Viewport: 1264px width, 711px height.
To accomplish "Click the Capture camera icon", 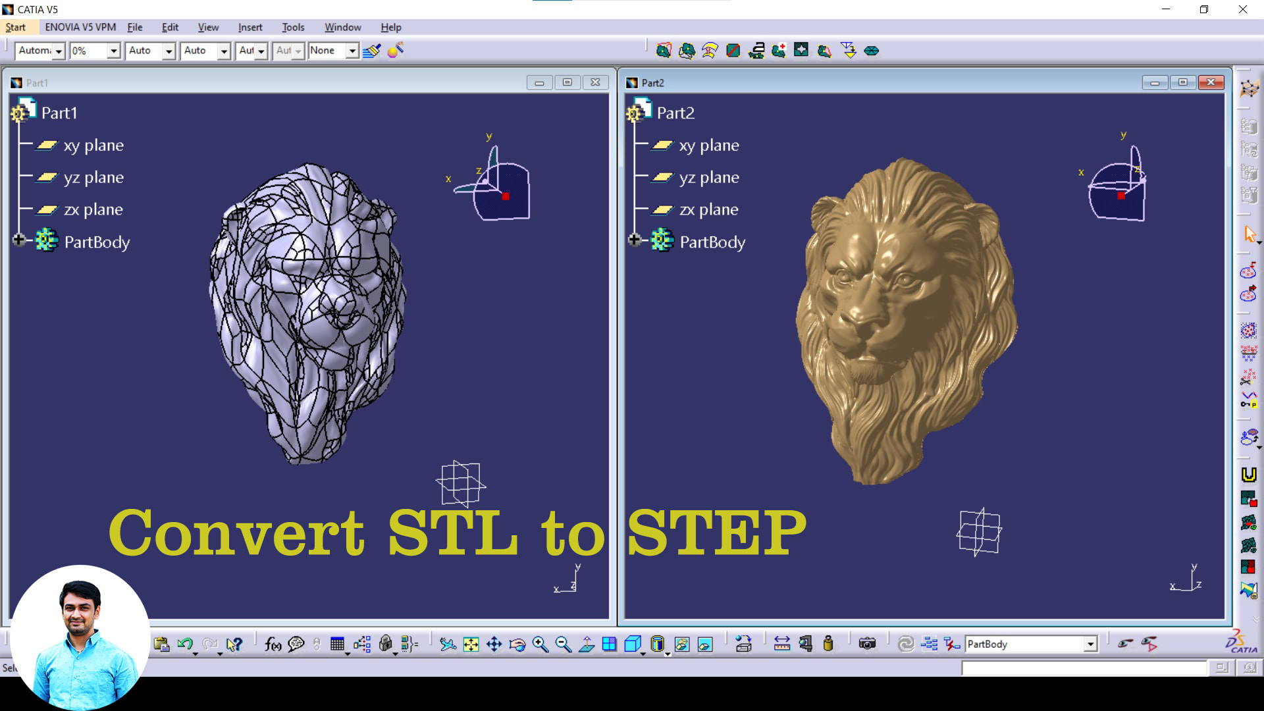I will tap(867, 644).
